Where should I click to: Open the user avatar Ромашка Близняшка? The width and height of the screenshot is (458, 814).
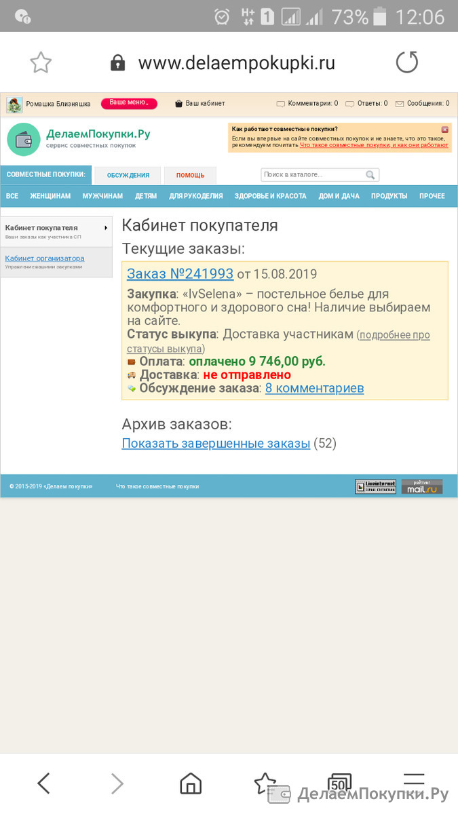(x=14, y=104)
